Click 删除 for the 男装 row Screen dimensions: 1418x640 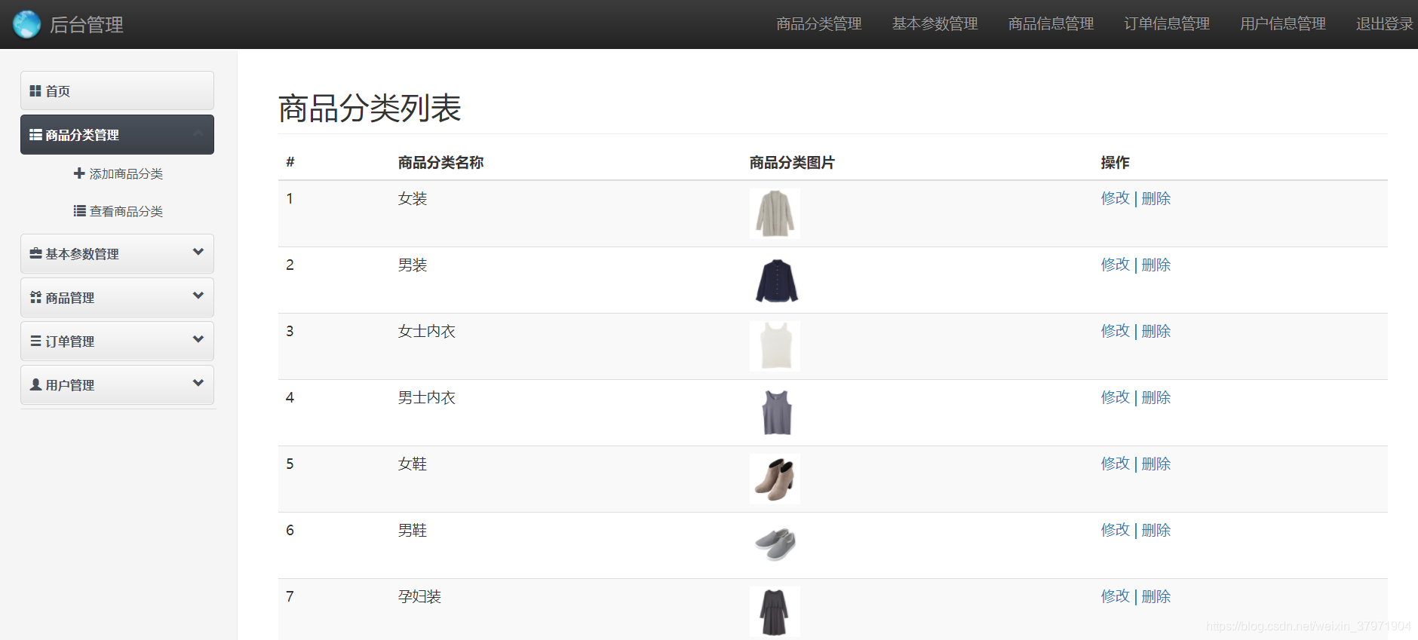(x=1156, y=265)
